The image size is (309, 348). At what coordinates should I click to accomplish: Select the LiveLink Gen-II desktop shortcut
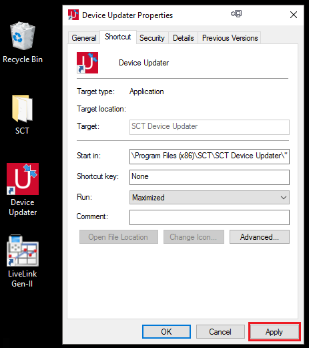(23, 261)
